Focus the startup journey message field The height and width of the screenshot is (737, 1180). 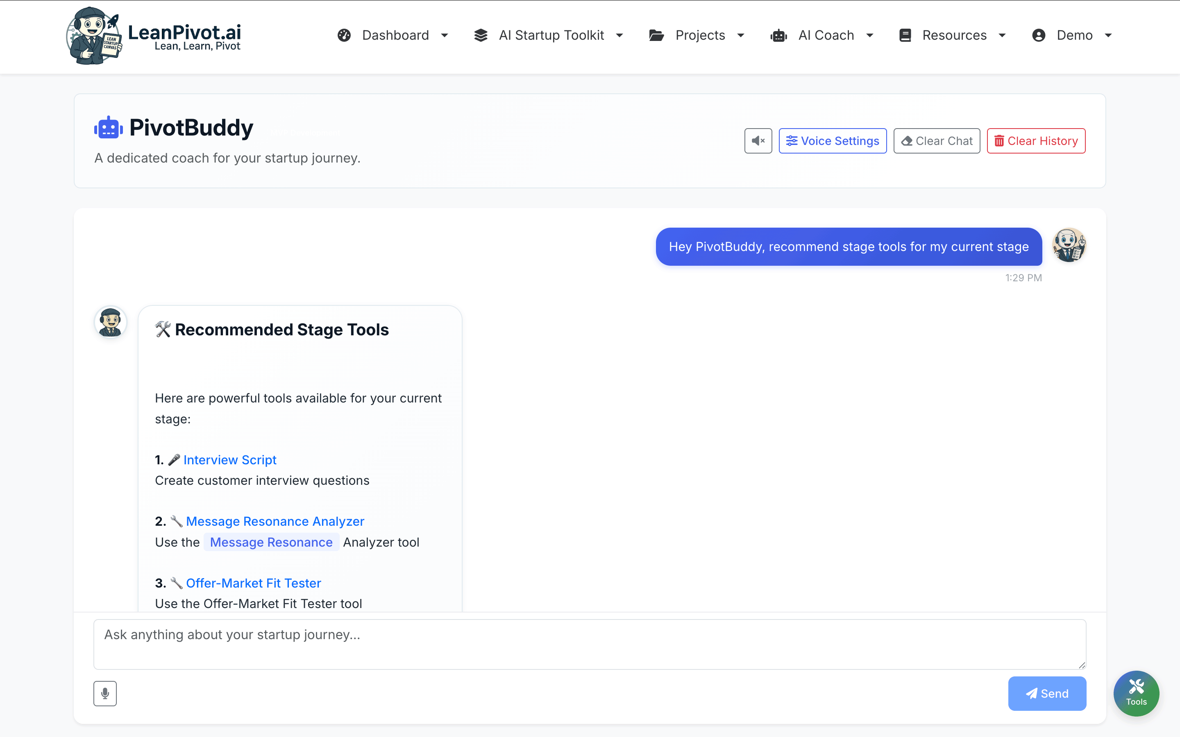(590, 644)
